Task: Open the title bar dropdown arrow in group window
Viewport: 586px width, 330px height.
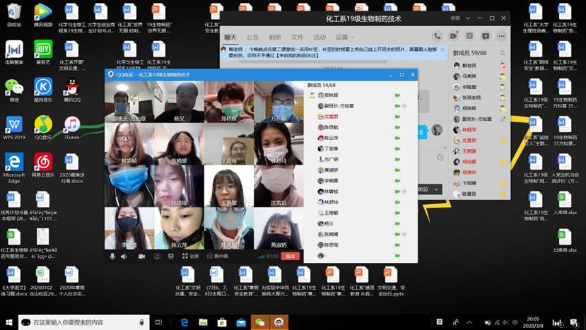Action: coord(467,18)
